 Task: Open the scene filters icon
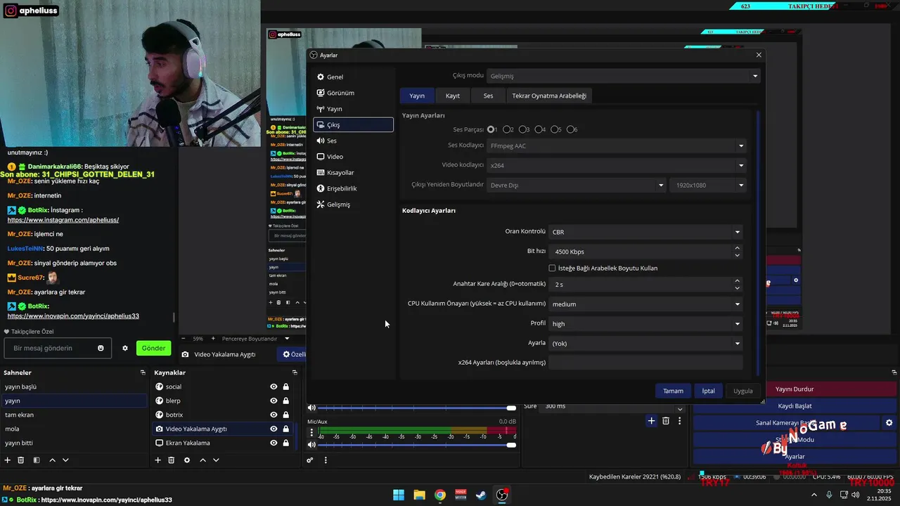coord(36,460)
